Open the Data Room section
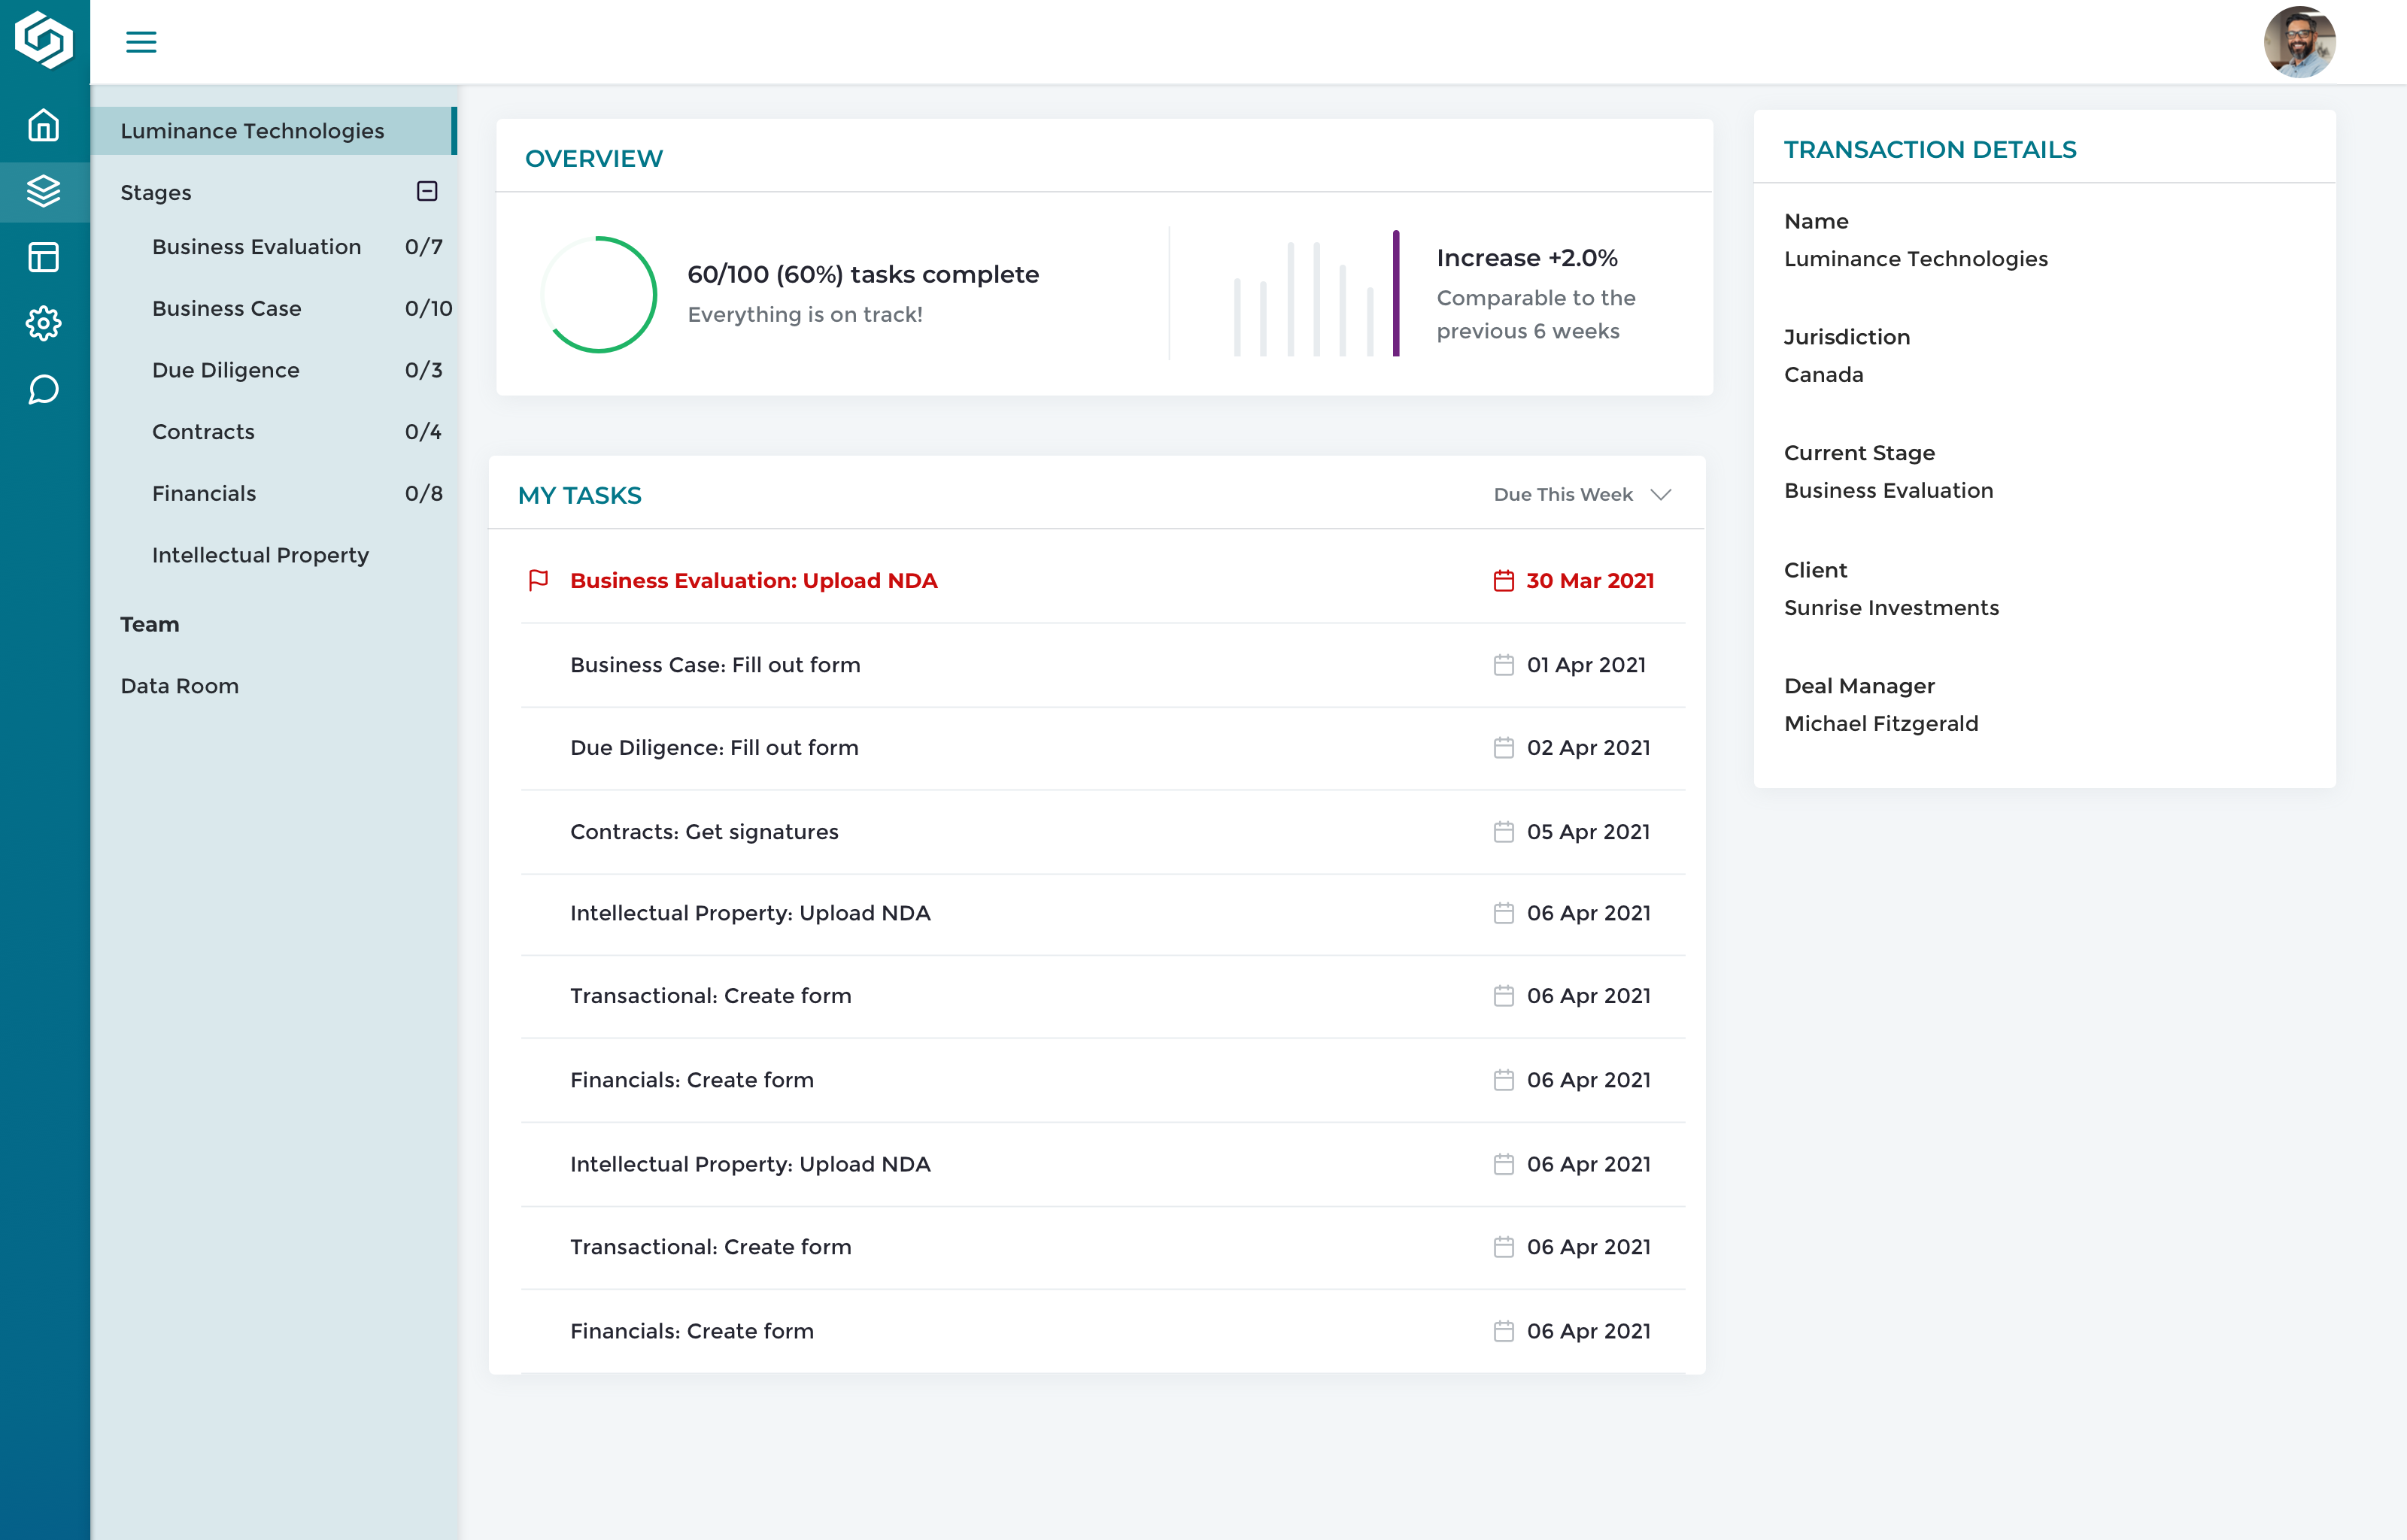The image size is (2407, 1540). (x=180, y=686)
